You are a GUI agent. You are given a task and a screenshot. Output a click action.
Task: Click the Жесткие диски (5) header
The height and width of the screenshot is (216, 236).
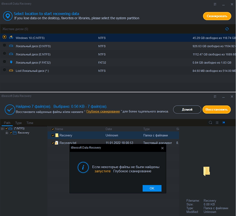click(15, 29)
